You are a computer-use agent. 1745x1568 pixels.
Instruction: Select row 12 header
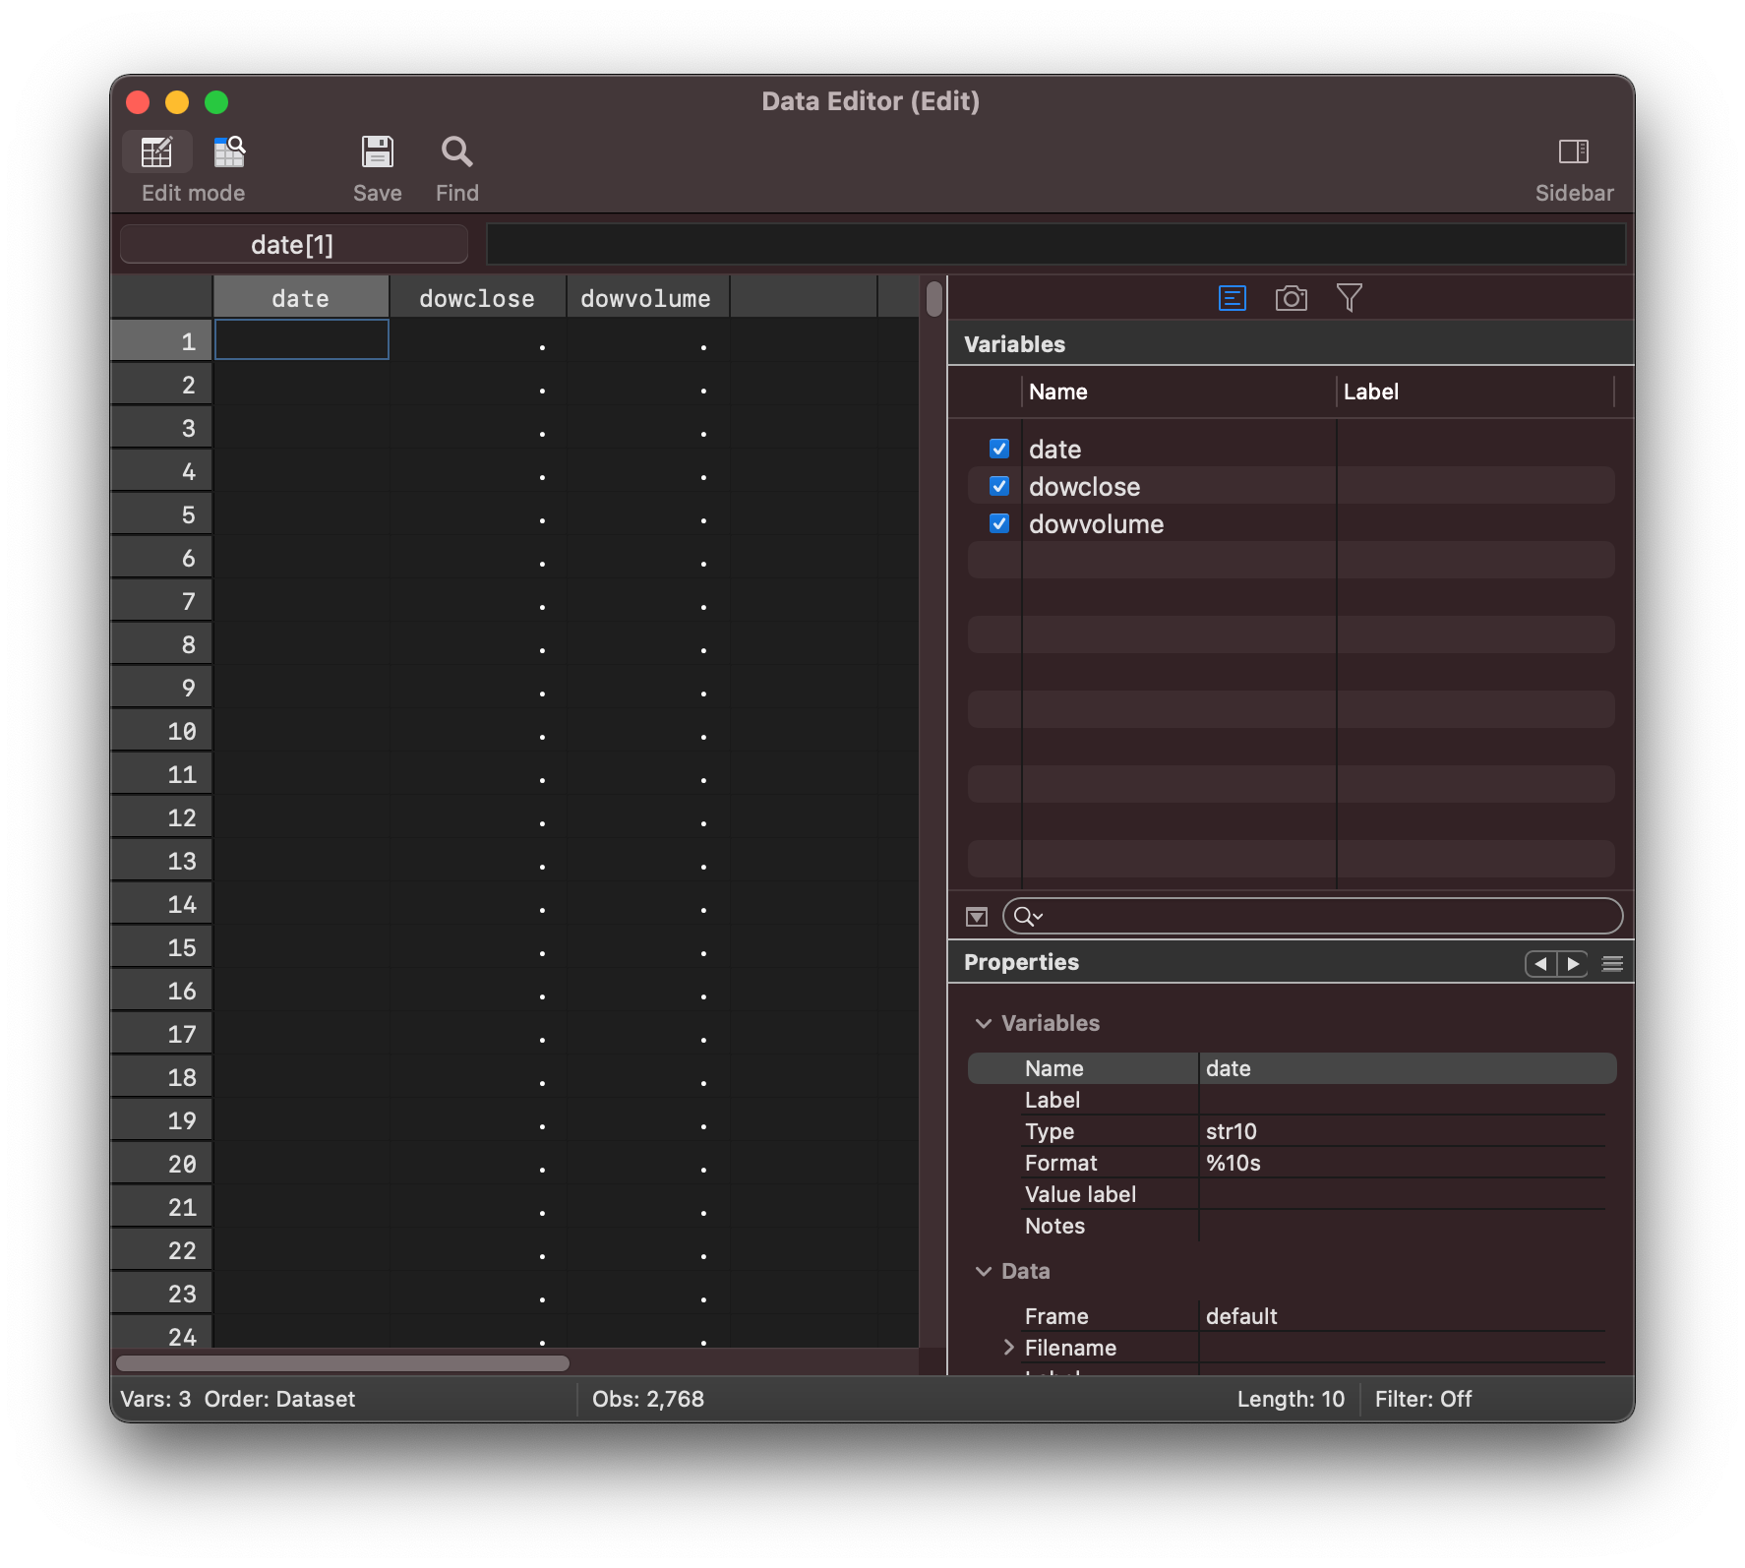click(161, 817)
